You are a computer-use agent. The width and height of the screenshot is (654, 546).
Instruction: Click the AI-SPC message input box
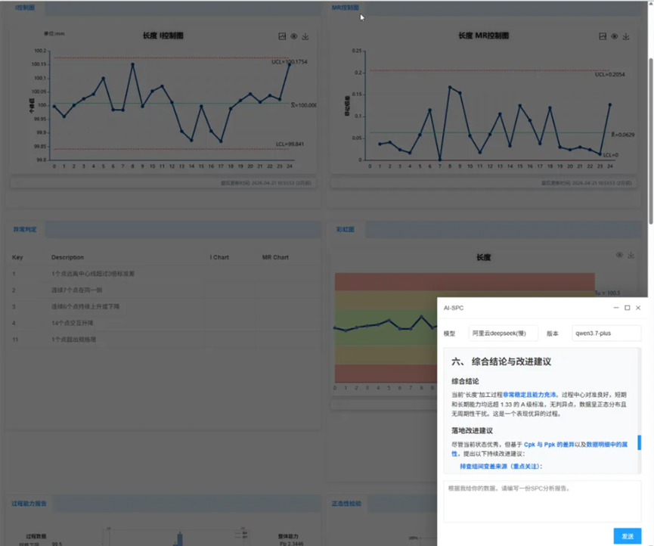(542, 501)
